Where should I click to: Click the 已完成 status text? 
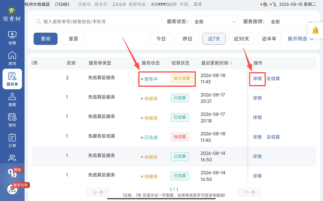coord(151,138)
